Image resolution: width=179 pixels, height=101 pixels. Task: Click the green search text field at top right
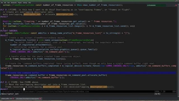[x=156, y=5]
